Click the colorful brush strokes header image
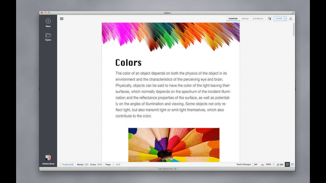This screenshot has width=326, height=183. click(x=171, y=37)
